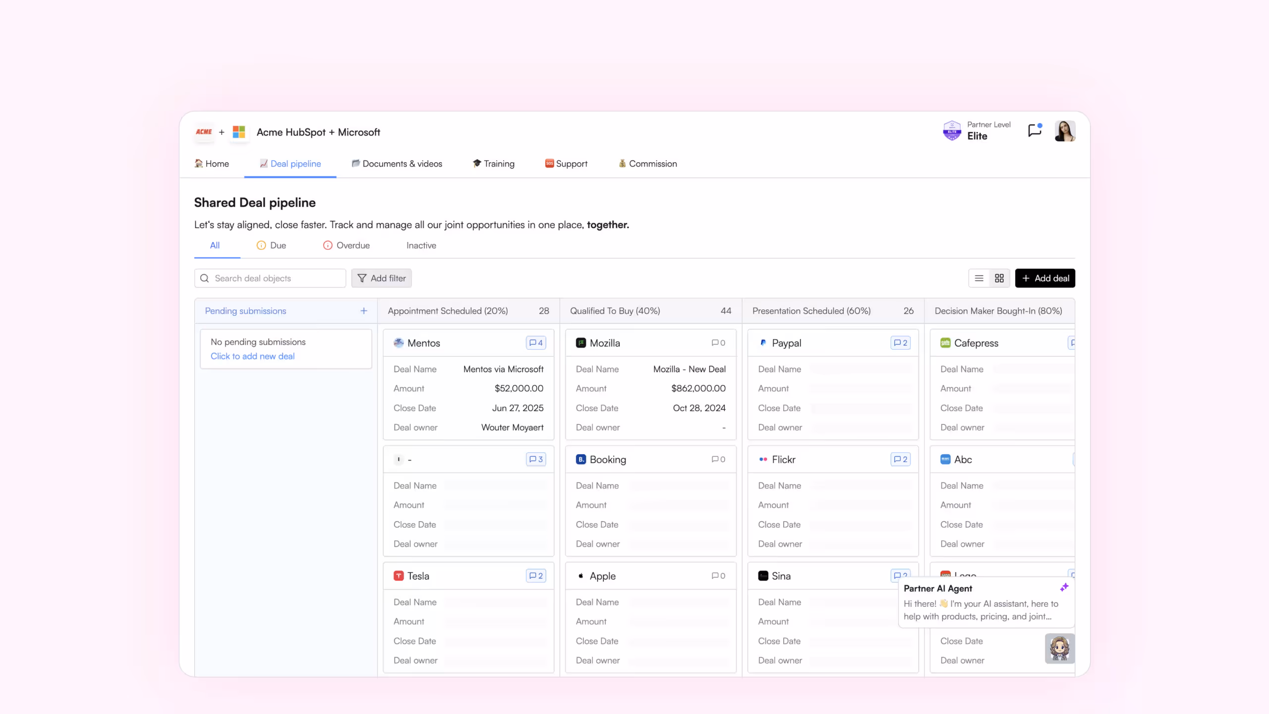Open Mozilla card comments (0)
This screenshot has height=714, width=1269.
pyautogui.click(x=718, y=343)
